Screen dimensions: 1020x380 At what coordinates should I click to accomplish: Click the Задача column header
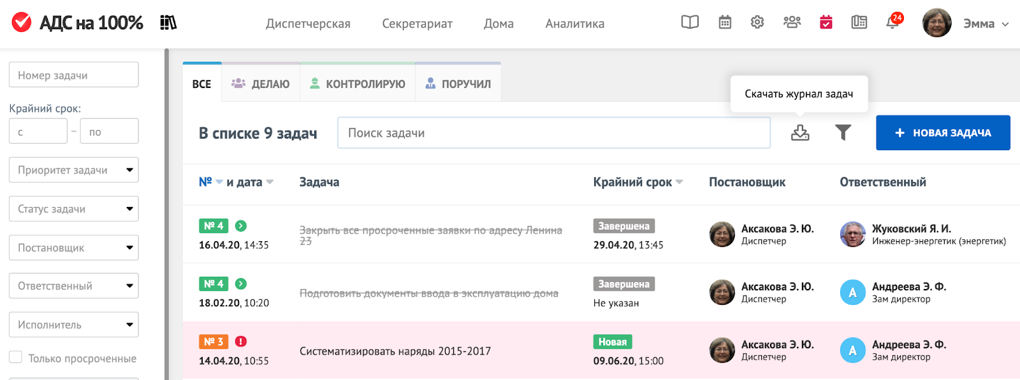(x=319, y=182)
